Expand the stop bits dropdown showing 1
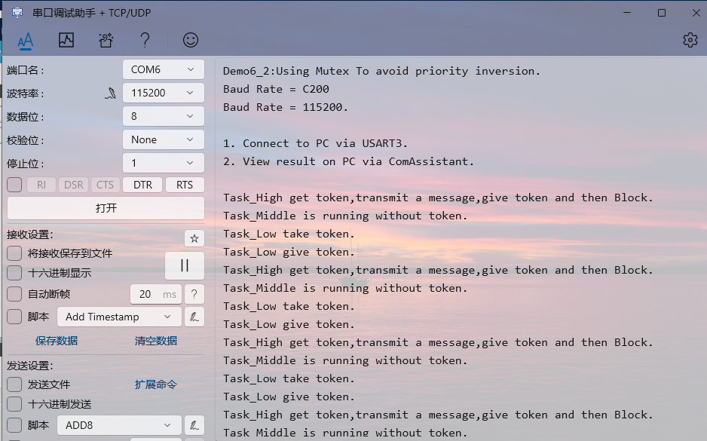 coord(164,163)
